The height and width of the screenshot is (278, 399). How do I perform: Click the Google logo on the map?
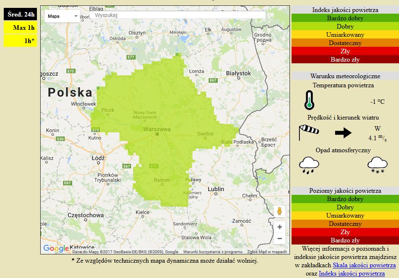tap(56, 248)
